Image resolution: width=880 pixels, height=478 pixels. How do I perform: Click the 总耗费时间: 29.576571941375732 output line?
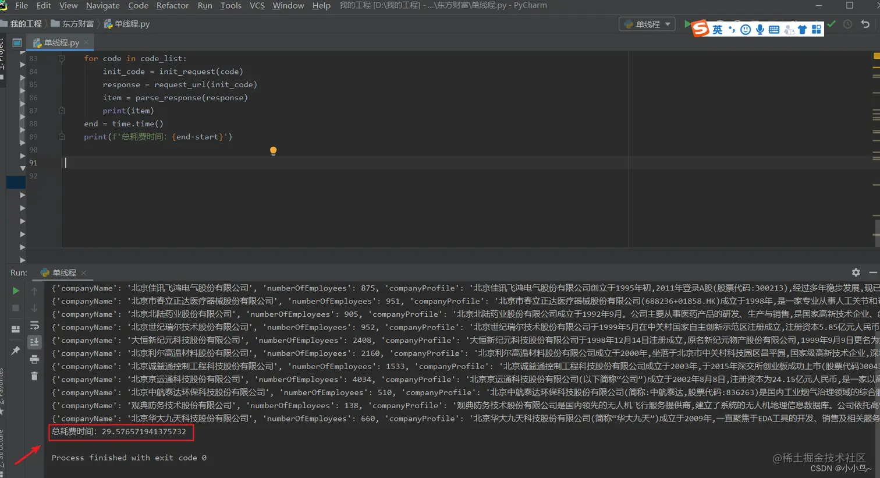pyautogui.click(x=119, y=431)
